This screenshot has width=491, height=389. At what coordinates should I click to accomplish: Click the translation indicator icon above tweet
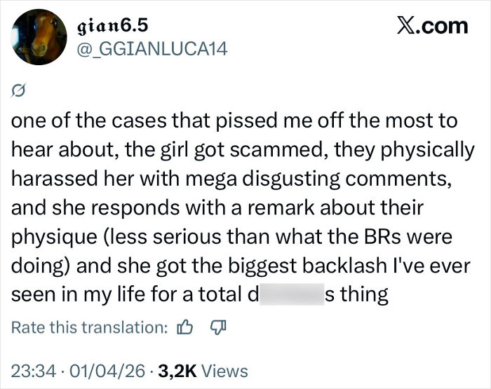pyautogui.click(x=19, y=90)
